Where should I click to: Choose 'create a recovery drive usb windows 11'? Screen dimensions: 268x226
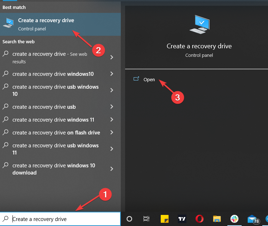coord(55,149)
